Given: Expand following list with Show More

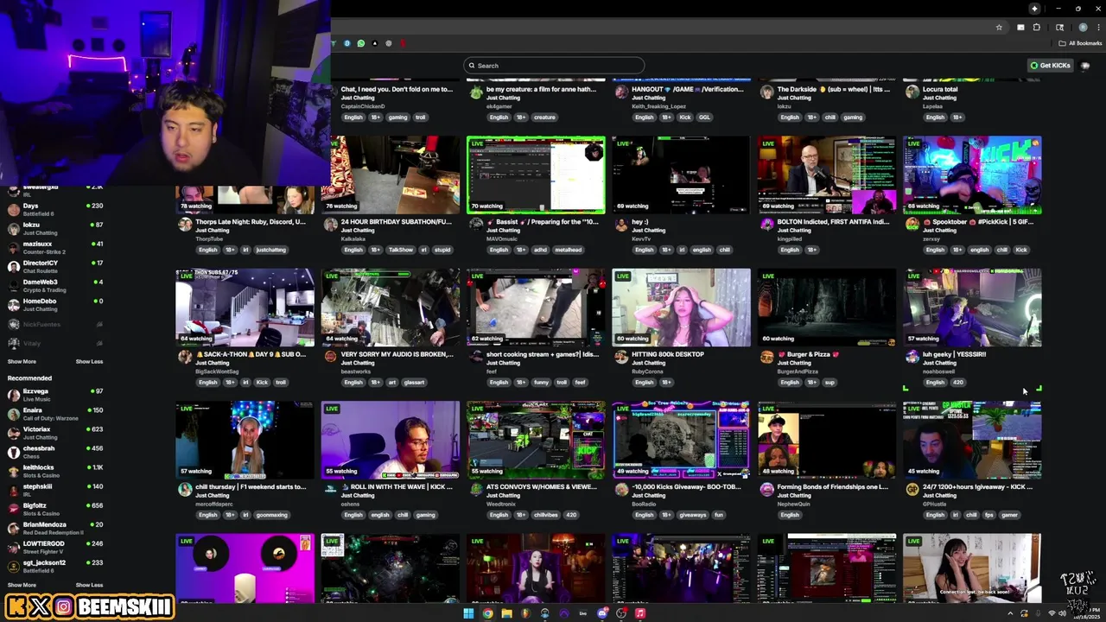Looking at the screenshot, I should (x=22, y=362).
